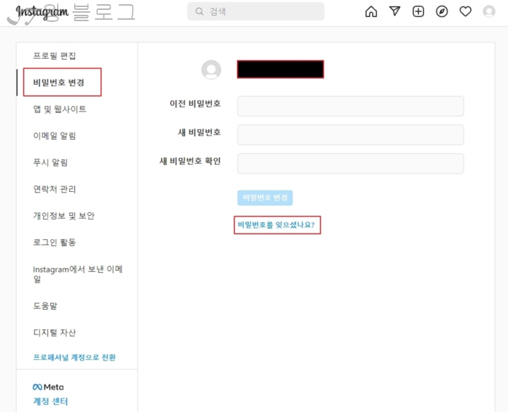Focus the 새 비밀번호 input field
The width and height of the screenshot is (508, 412).
[x=351, y=135]
